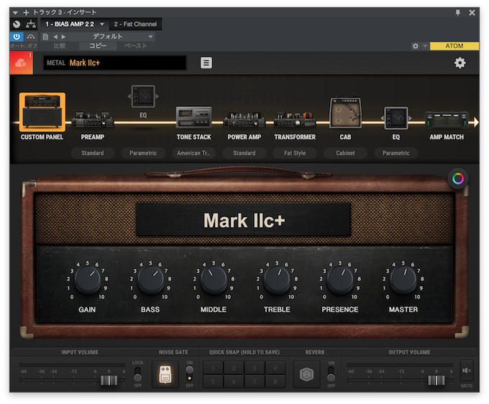This screenshot has height=404, width=489.
Task: Toggle the automation mode button
Action: [30, 37]
